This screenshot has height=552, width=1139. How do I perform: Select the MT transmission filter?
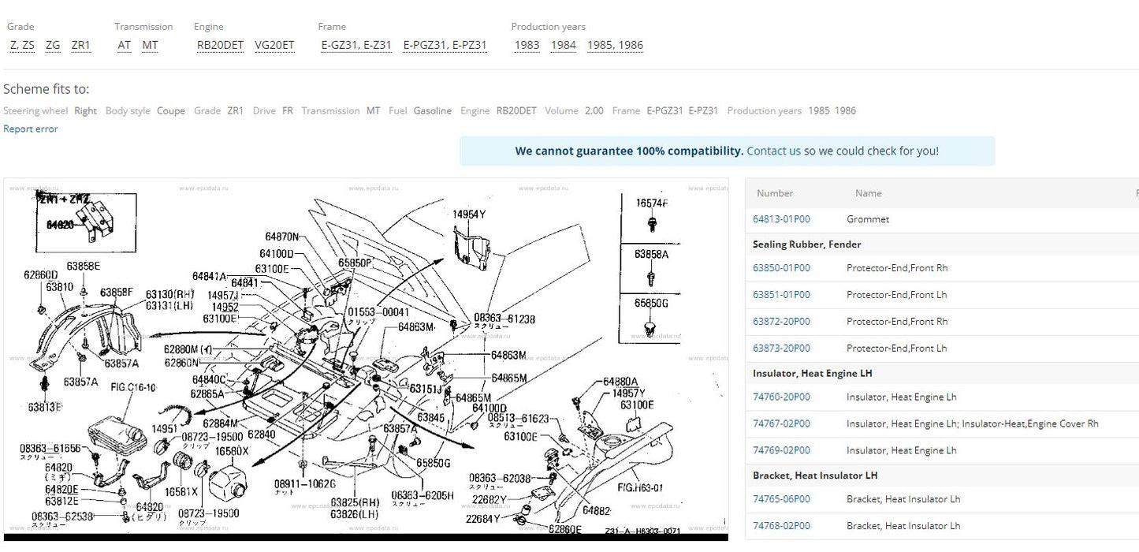(x=150, y=45)
